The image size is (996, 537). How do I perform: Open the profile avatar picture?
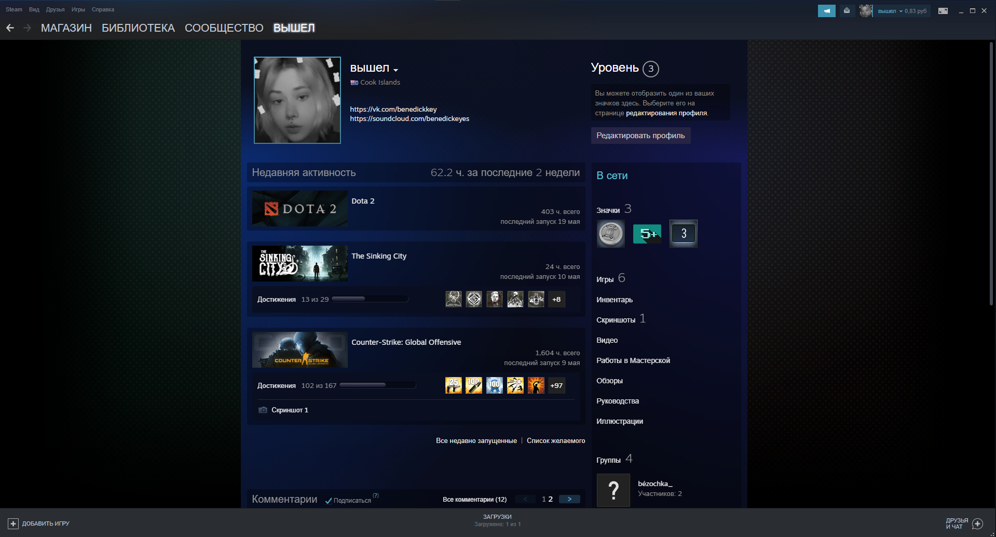coord(297,100)
